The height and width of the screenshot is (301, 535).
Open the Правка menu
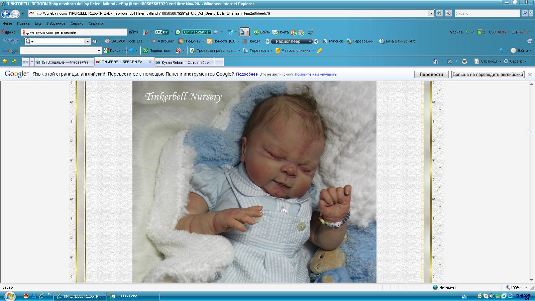[23, 23]
